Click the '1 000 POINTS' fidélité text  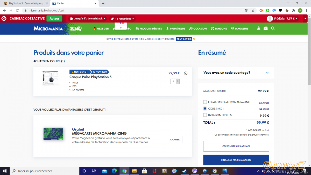[254, 130]
